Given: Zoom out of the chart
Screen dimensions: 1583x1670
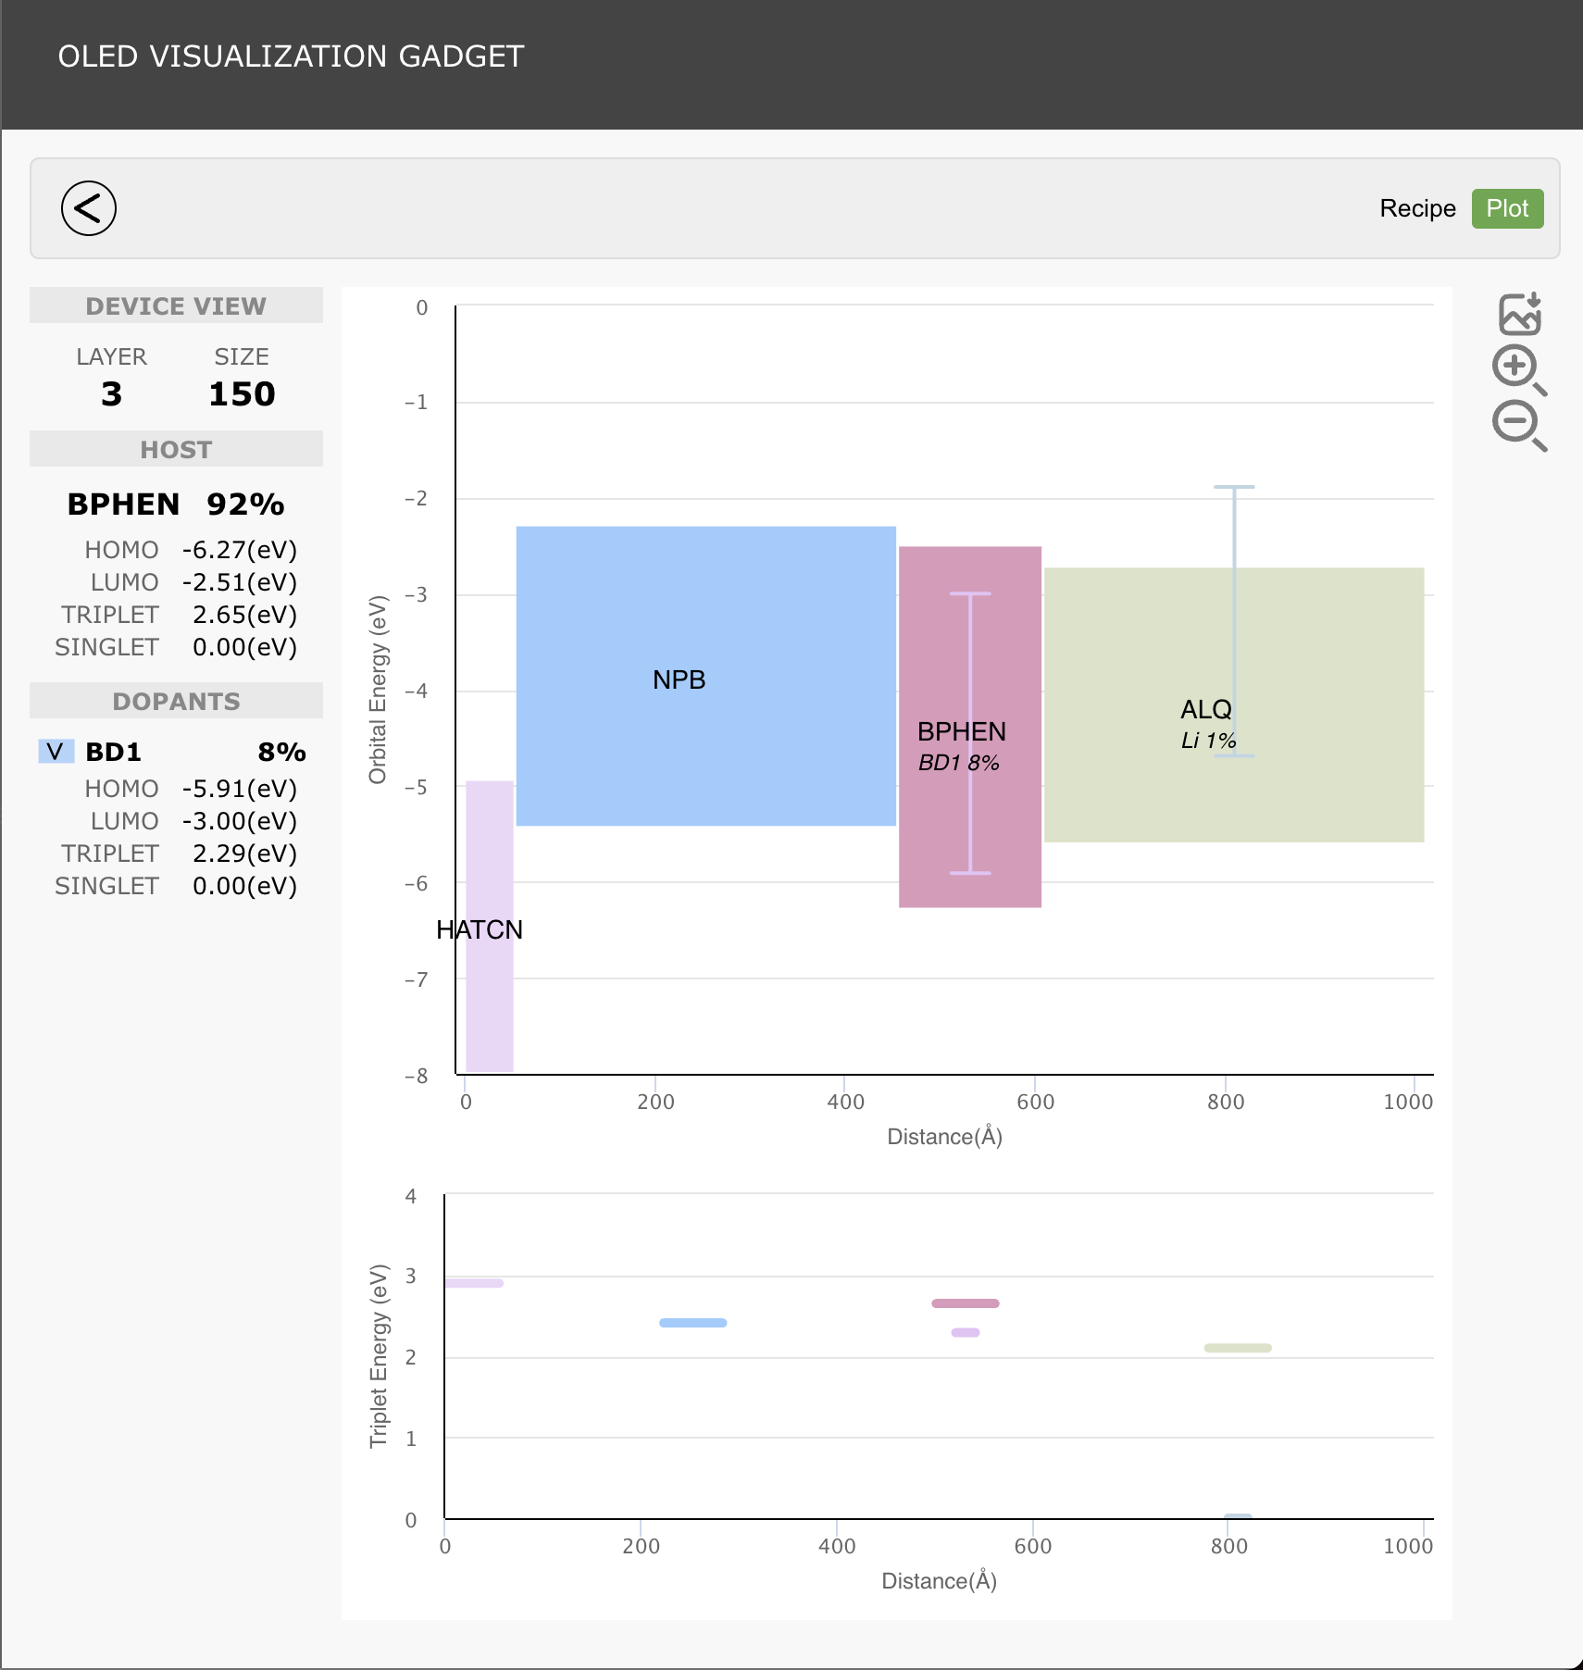Looking at the screenshot, I should pos(1518,425).
